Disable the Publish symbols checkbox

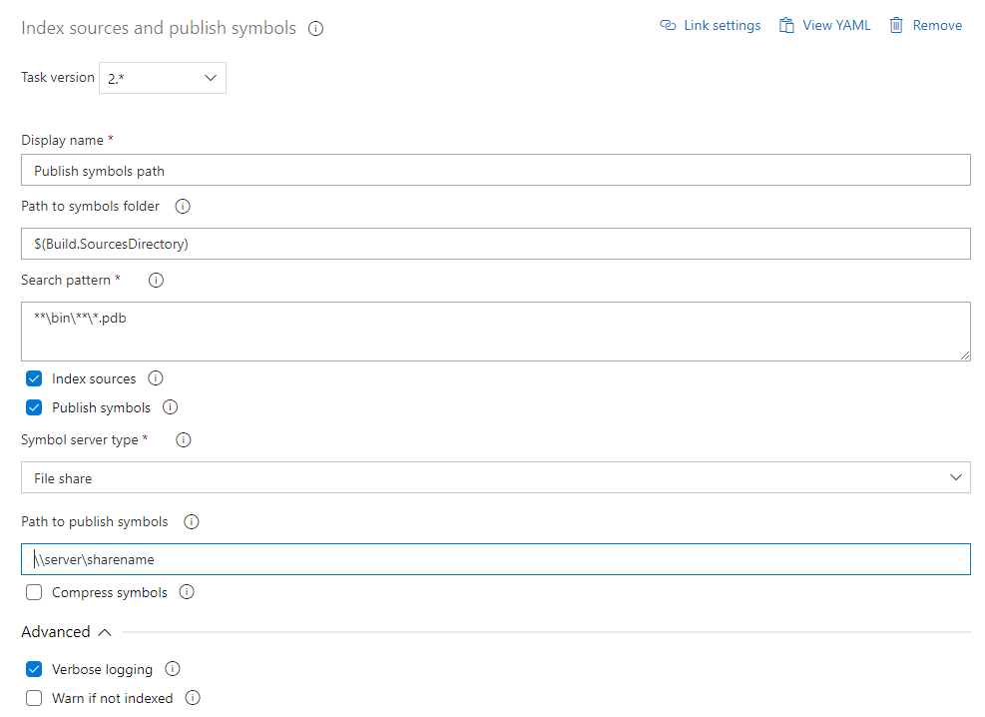34,407
